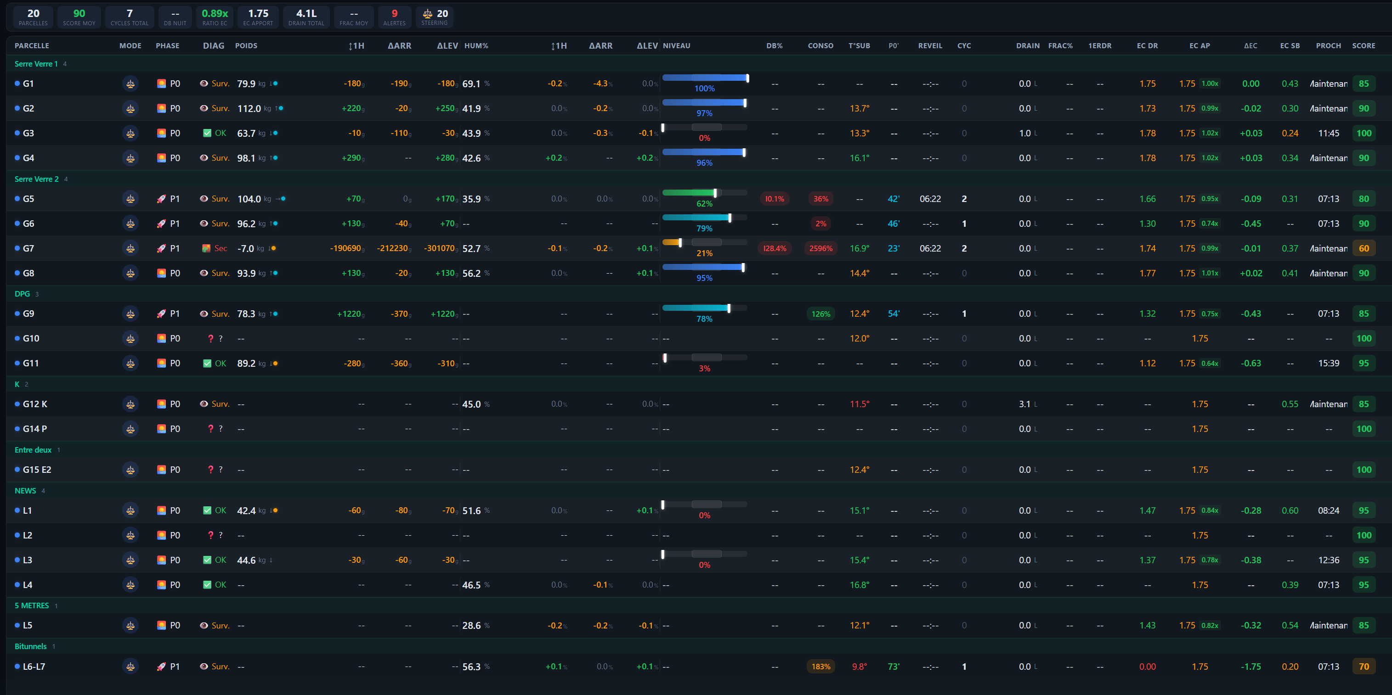Screen dimensions: 1392x695
Task: Click the score badge 60 for G7
Action: (1364, 248)
